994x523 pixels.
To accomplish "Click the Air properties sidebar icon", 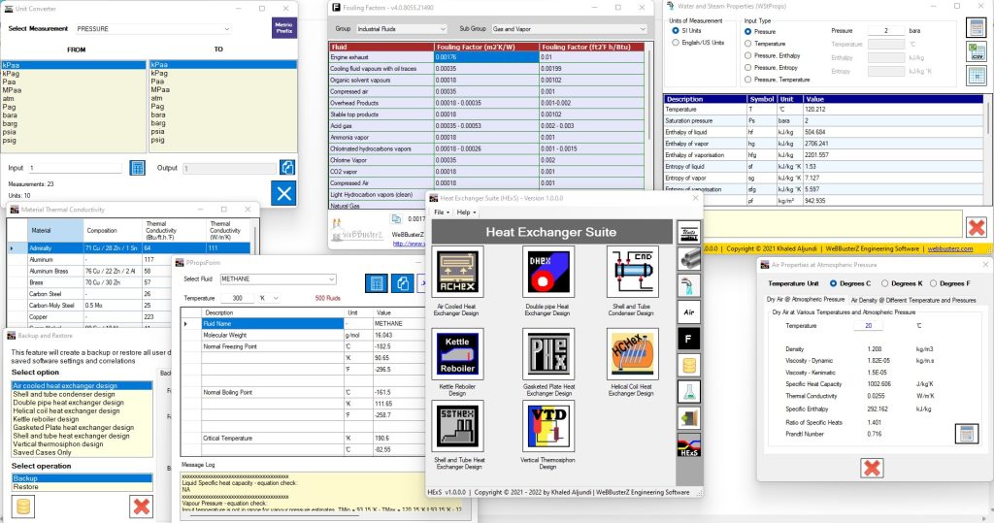I will pos(689,311).
